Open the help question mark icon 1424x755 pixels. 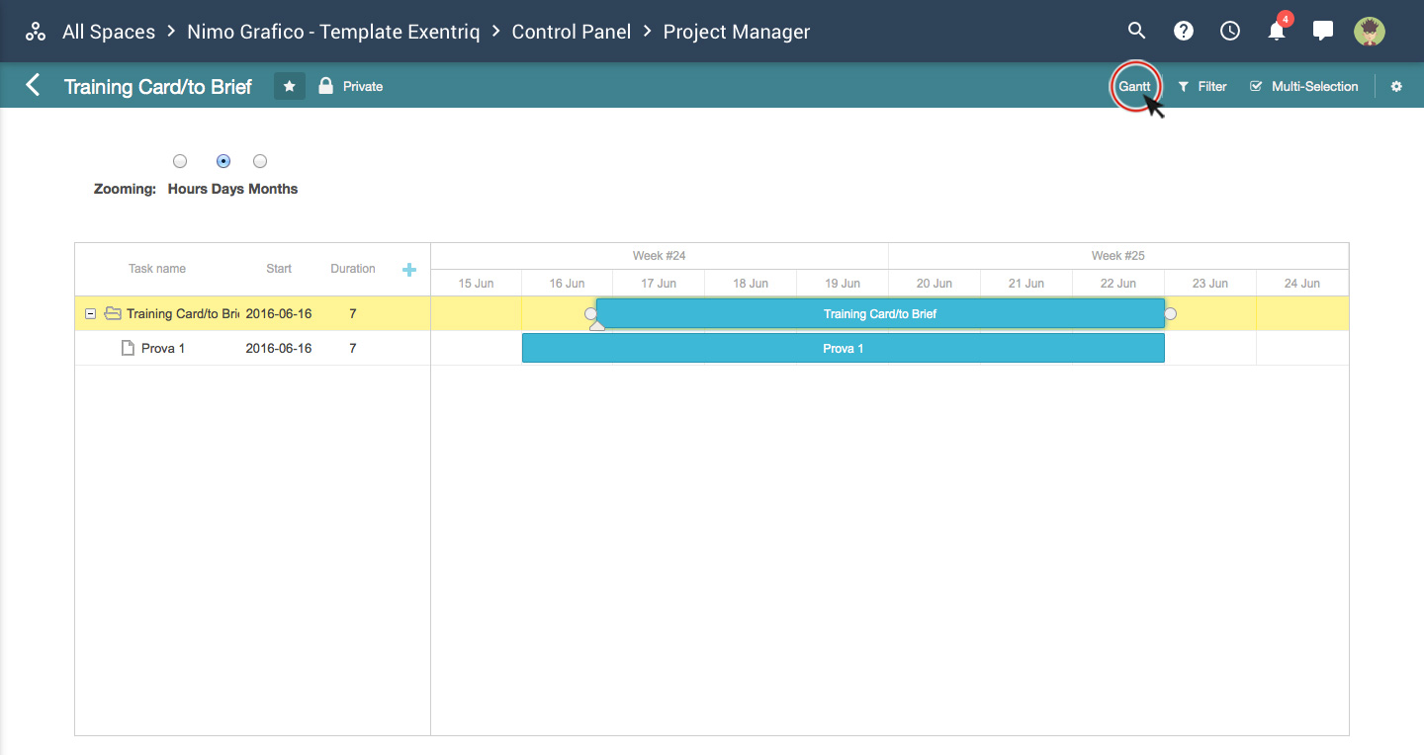[x=1183, y=31]
